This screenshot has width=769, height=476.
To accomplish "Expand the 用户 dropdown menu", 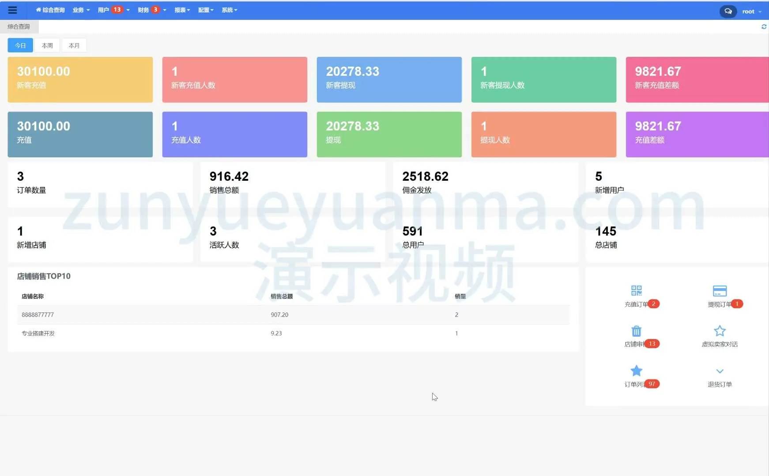I will [113, 10].
